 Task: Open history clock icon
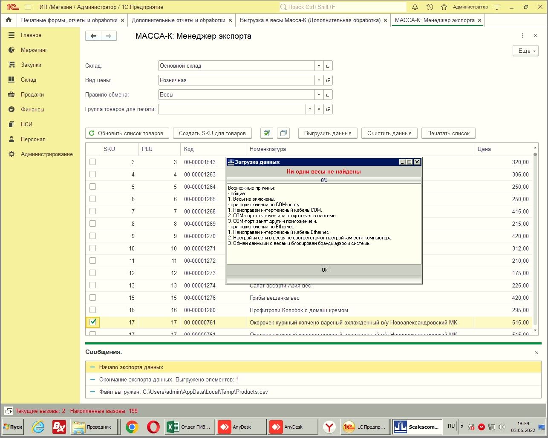pyautogui.click(x=430, y=7)
